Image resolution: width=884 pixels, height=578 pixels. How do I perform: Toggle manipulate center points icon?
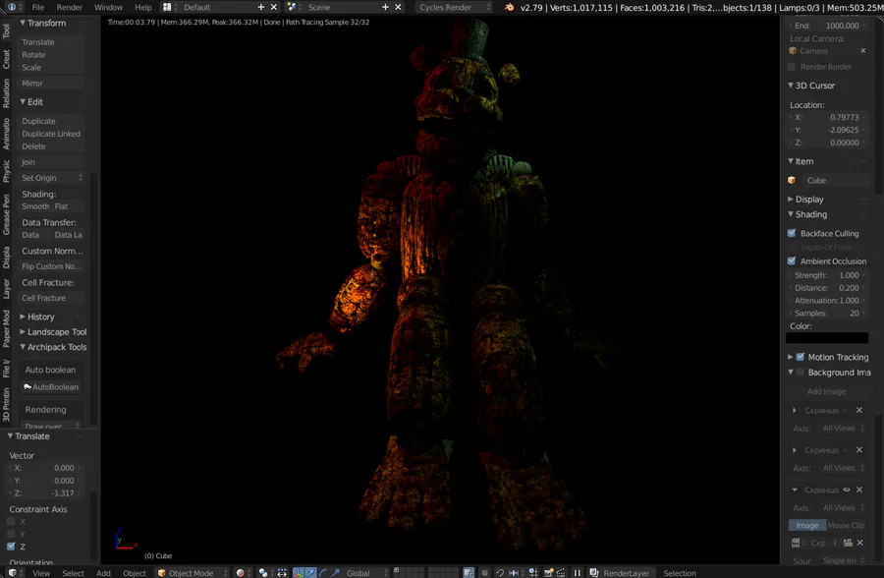281,573
